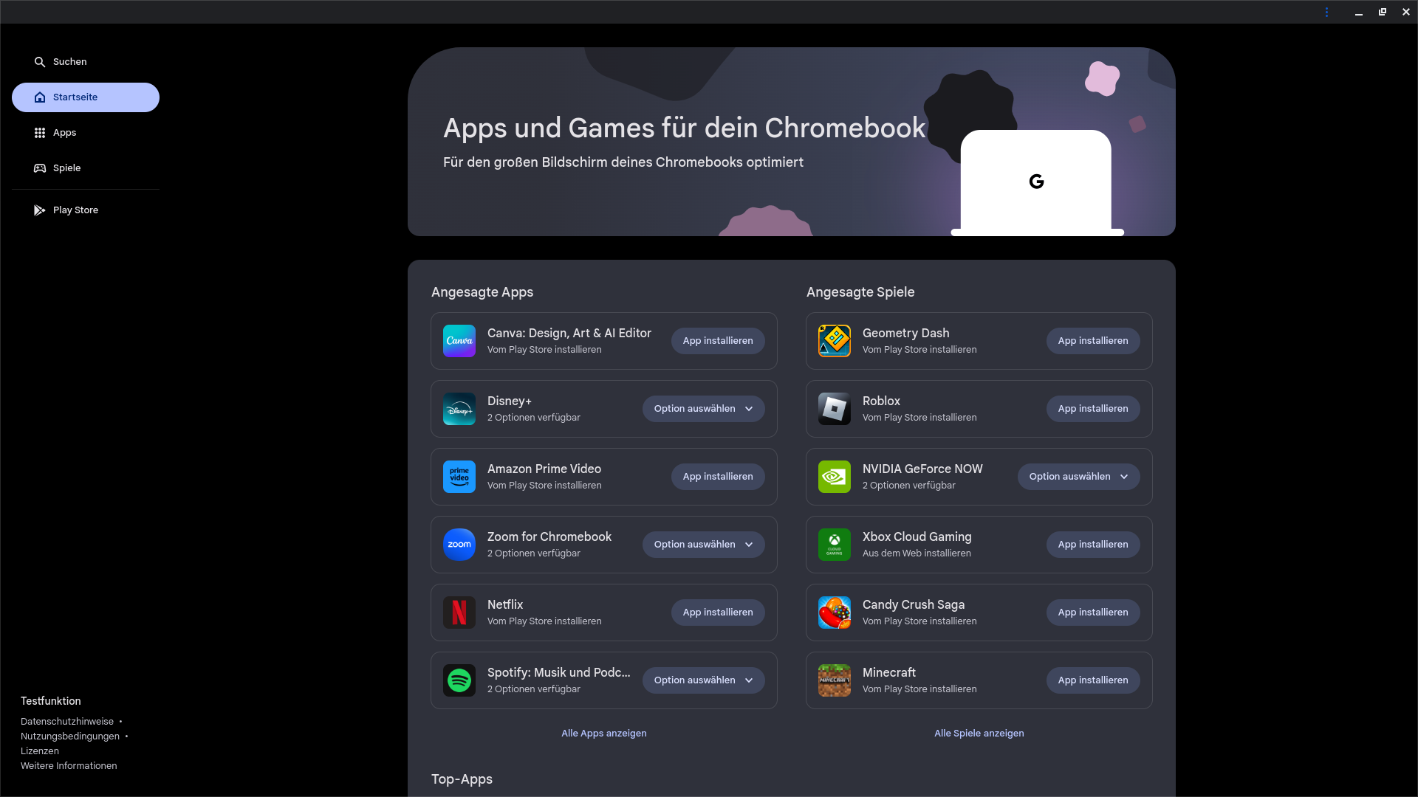Click the Canva app icon
This screenshot has width=1418, height=797.
pos(459,341)
